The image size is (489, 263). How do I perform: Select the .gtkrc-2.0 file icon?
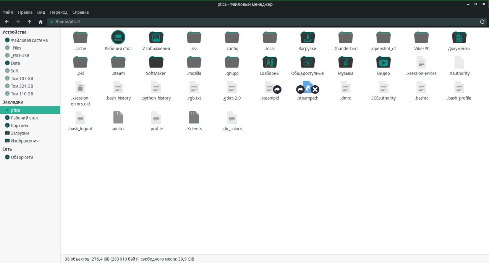click(x=232, y=87)
